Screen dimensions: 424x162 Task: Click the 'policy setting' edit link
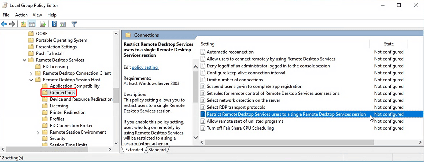click(x=145, y=67)
